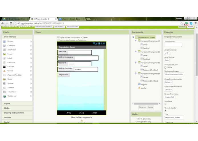
Task: Pick the TimePicker component icon
Action: [x=4, y=92]
